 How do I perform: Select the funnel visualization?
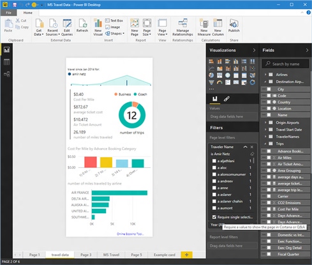point(211,82)
